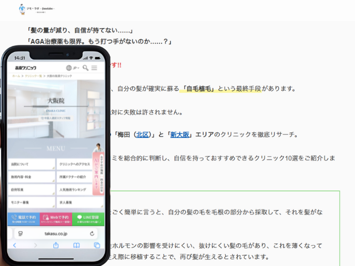
Task: Open the magnifier search icon on phone
Action: click(85, 68)
